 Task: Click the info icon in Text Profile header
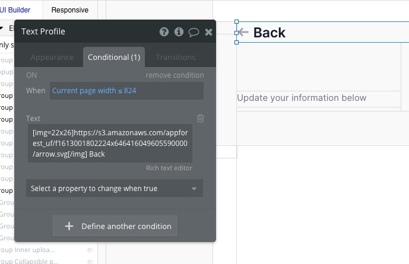(179, 32)
